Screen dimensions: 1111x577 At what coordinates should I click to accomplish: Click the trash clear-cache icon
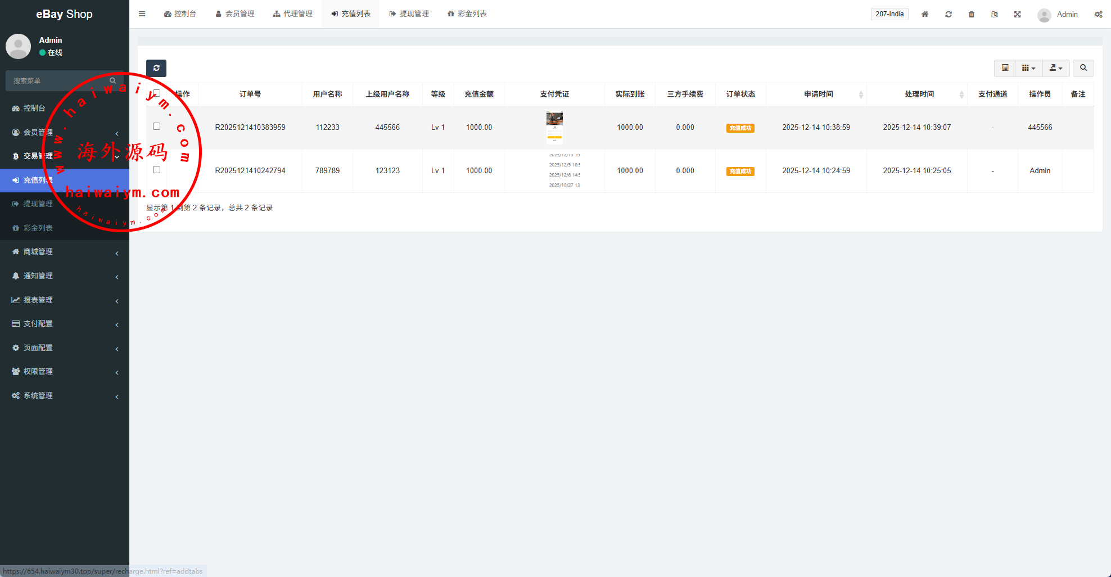tap(972, 14)
